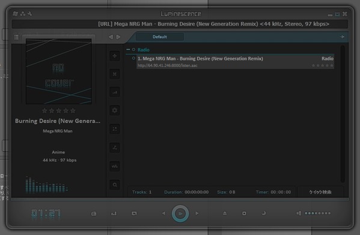
Task: Click the equalizer bars icon in bottom bar
Action: point(114,213)
